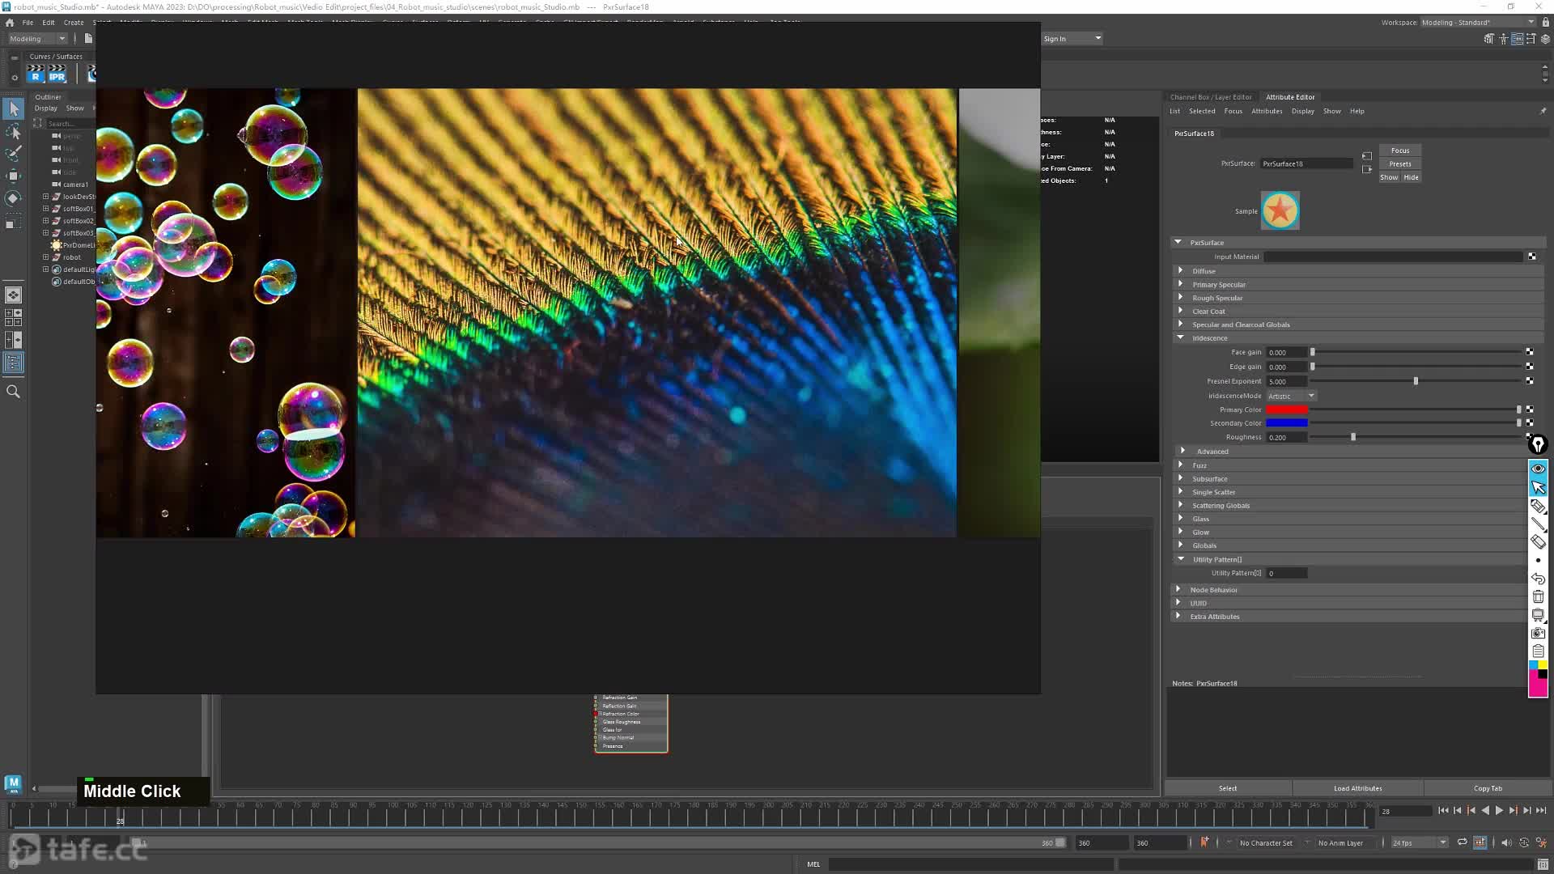This screenshot has height=874, width=1554.
Task: Open the 24 fps frame rate dropdown
Action: (1420, 842)
